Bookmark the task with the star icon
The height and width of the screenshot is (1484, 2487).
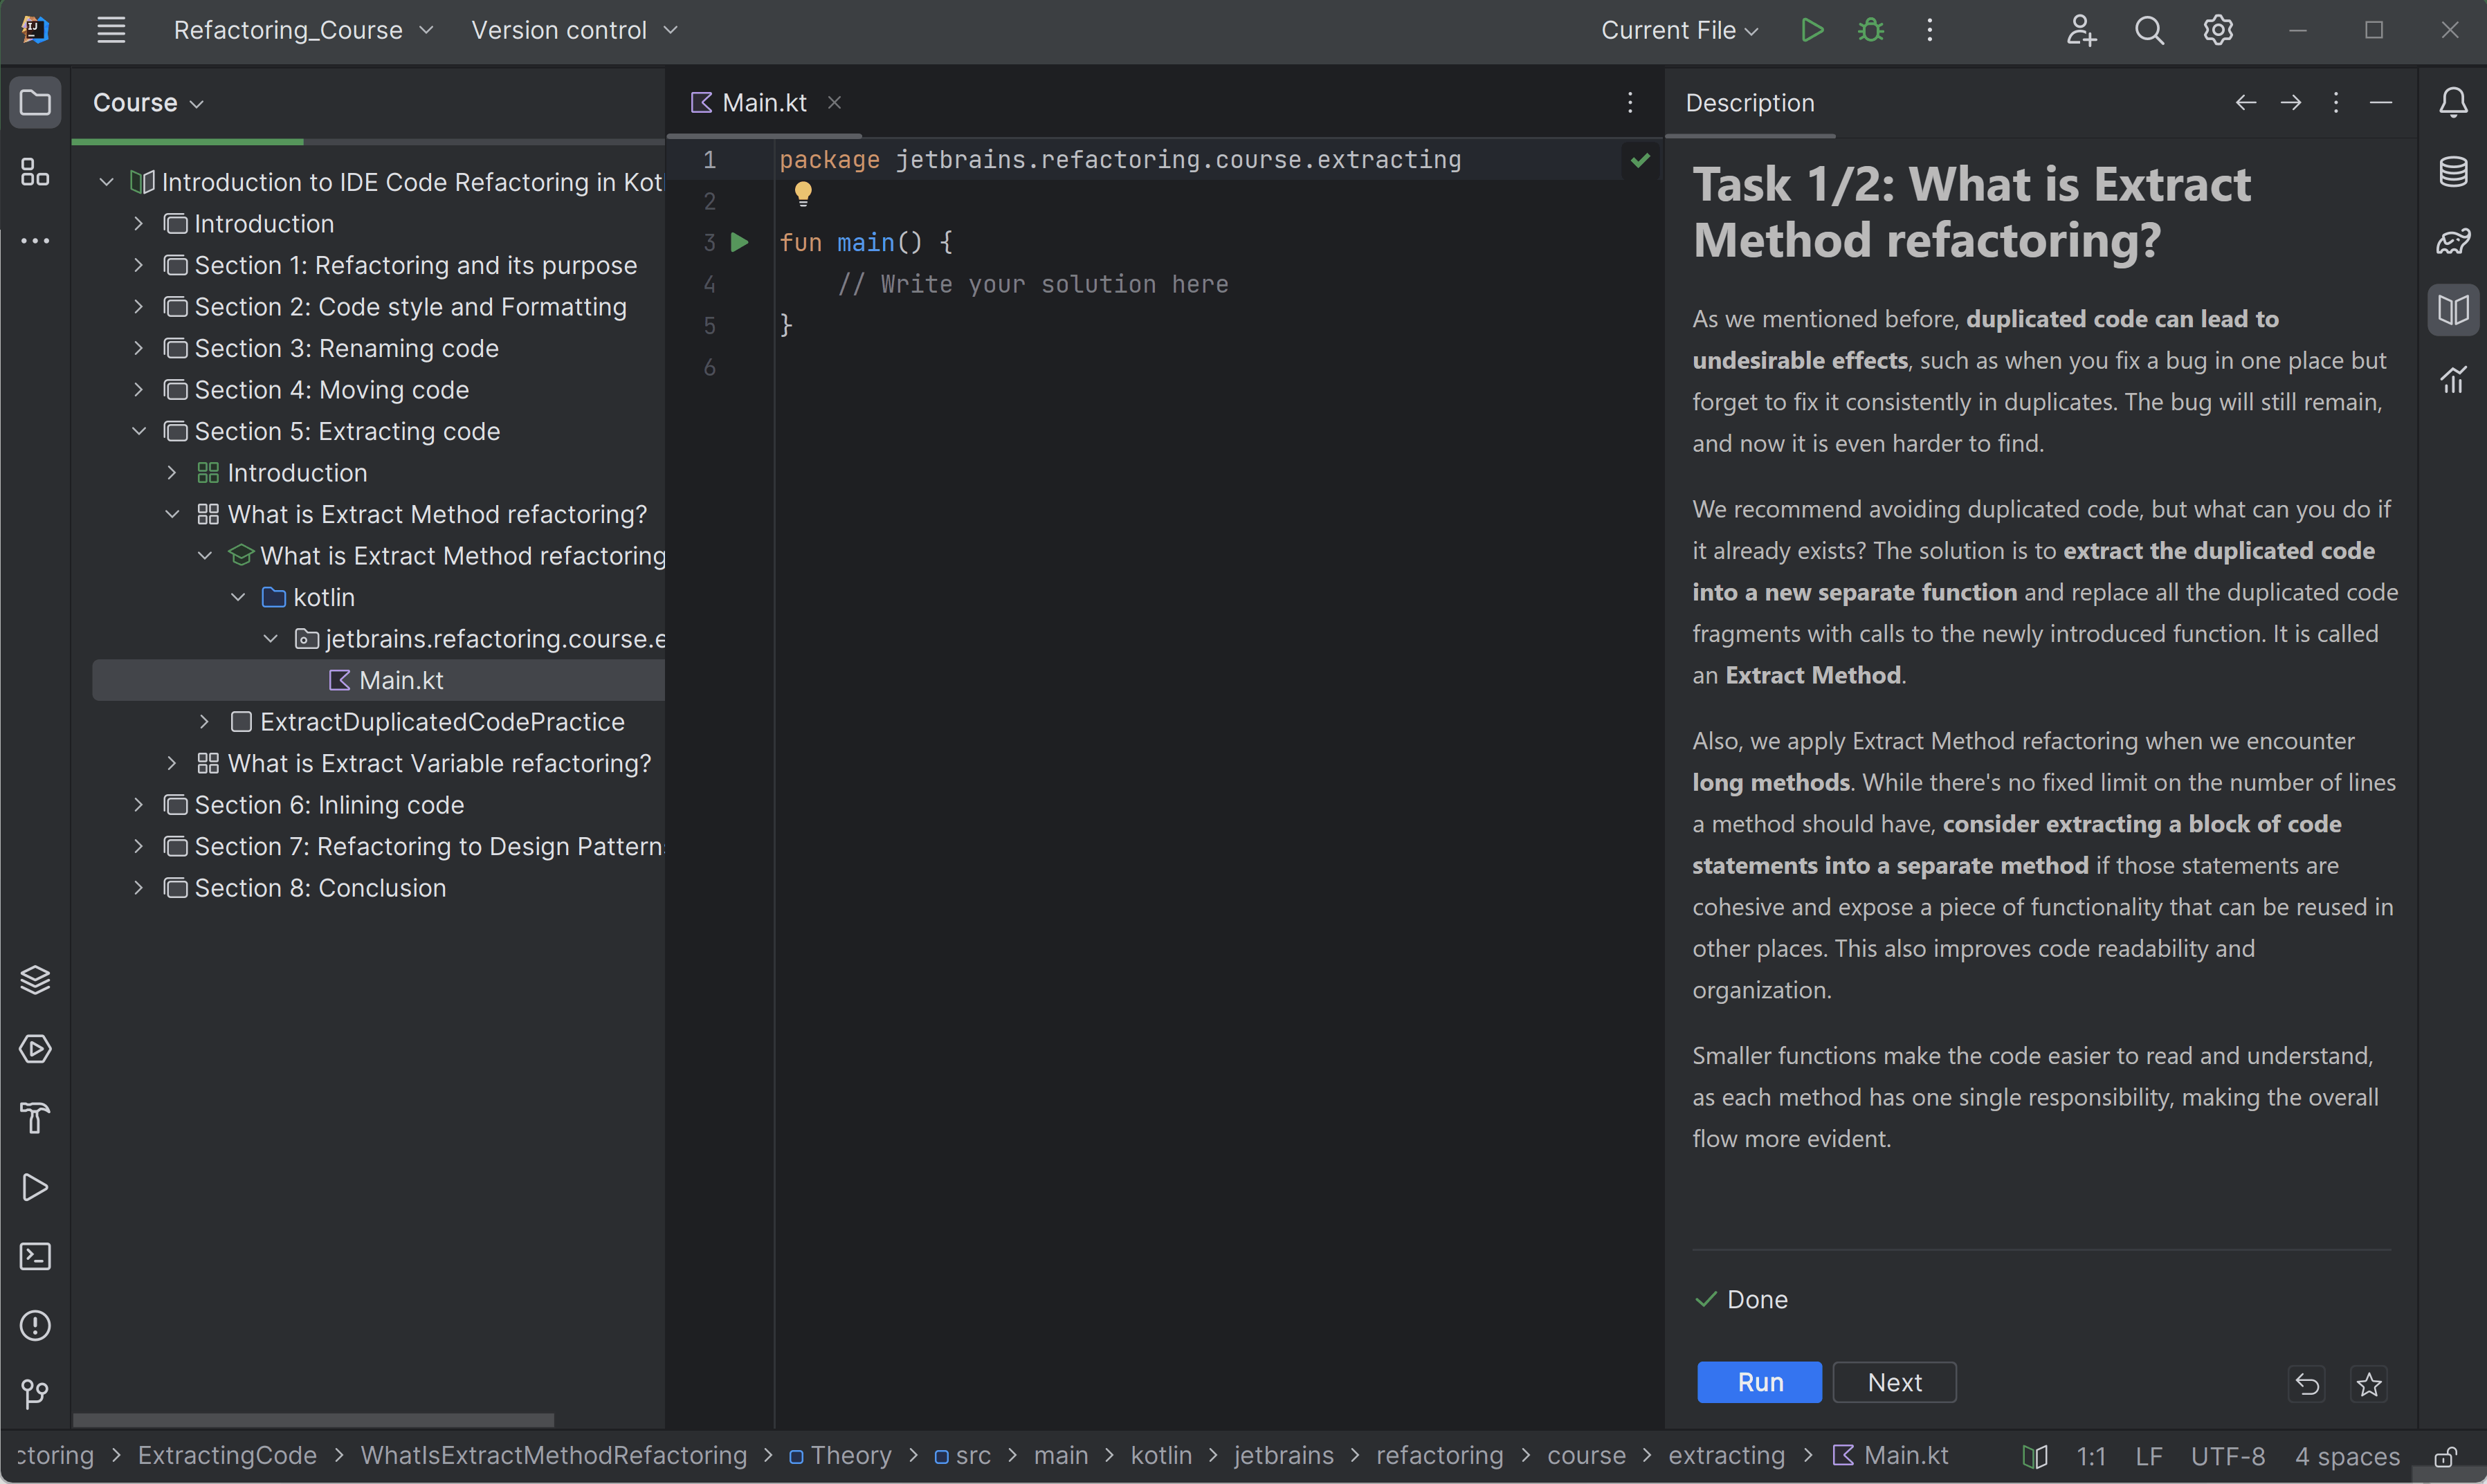pyautogui.click(x=2368, y=1384)
